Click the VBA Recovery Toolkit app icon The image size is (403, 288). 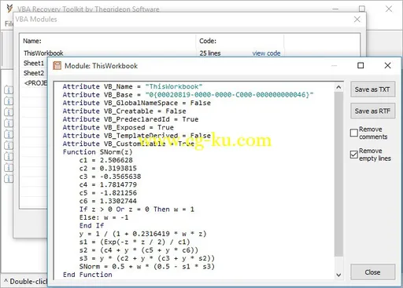tap(9, 9)
